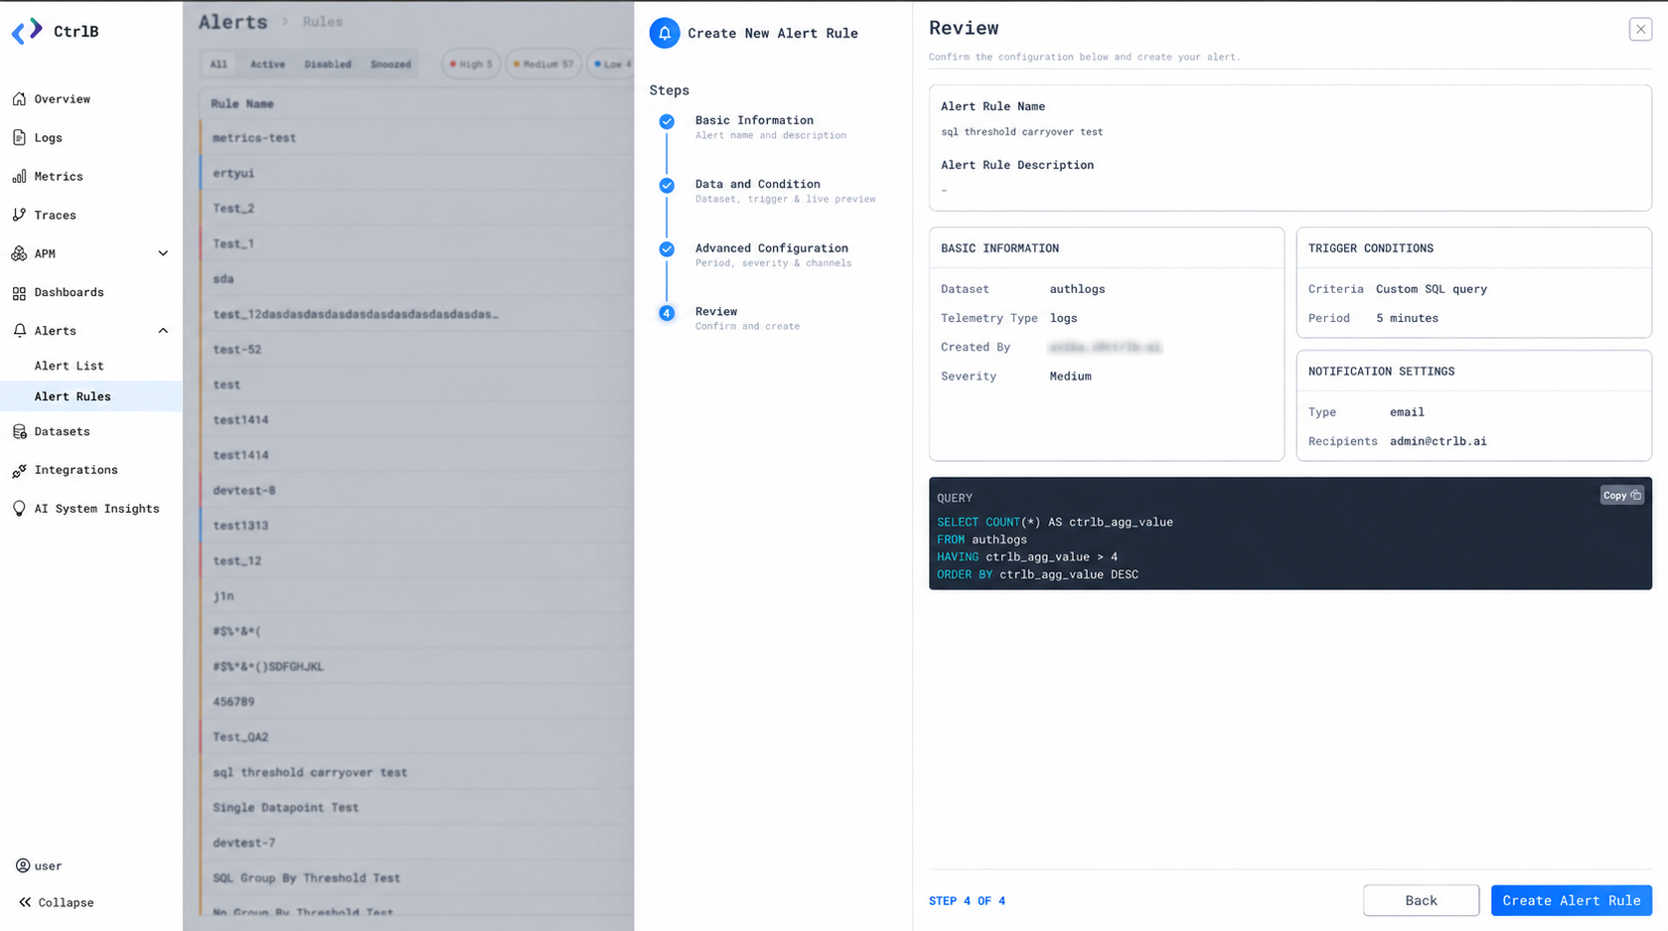Filter rules by High severity
The image size is (1668, 931).
(x=471, y=64)
